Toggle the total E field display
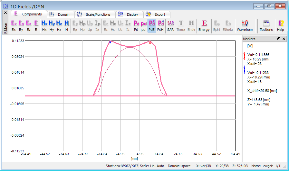The height and width of the screenshot is (171, 289). [x=36, y=25]
